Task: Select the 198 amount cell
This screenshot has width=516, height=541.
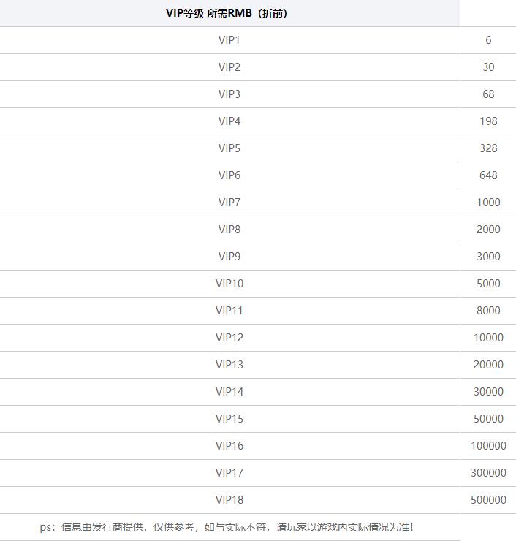Action: (x=488, y=121)
